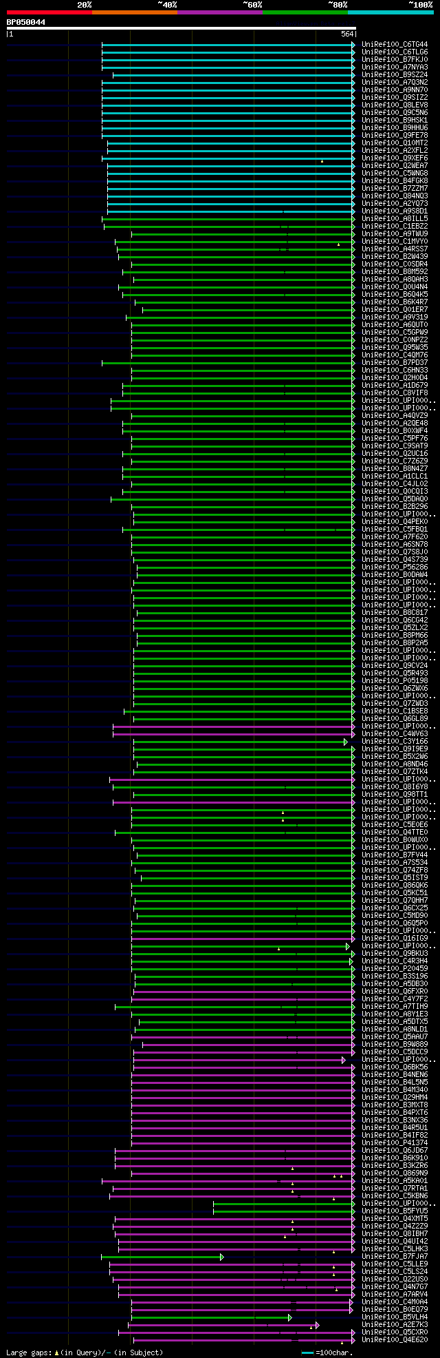This screenshot has height=1358, width=440.
Task: Click the UniRef100_C0NPZ2 hit name
Action: pyautogui.click(x=395, y=340)
